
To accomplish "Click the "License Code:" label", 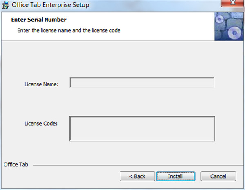I will click(41, 123).
